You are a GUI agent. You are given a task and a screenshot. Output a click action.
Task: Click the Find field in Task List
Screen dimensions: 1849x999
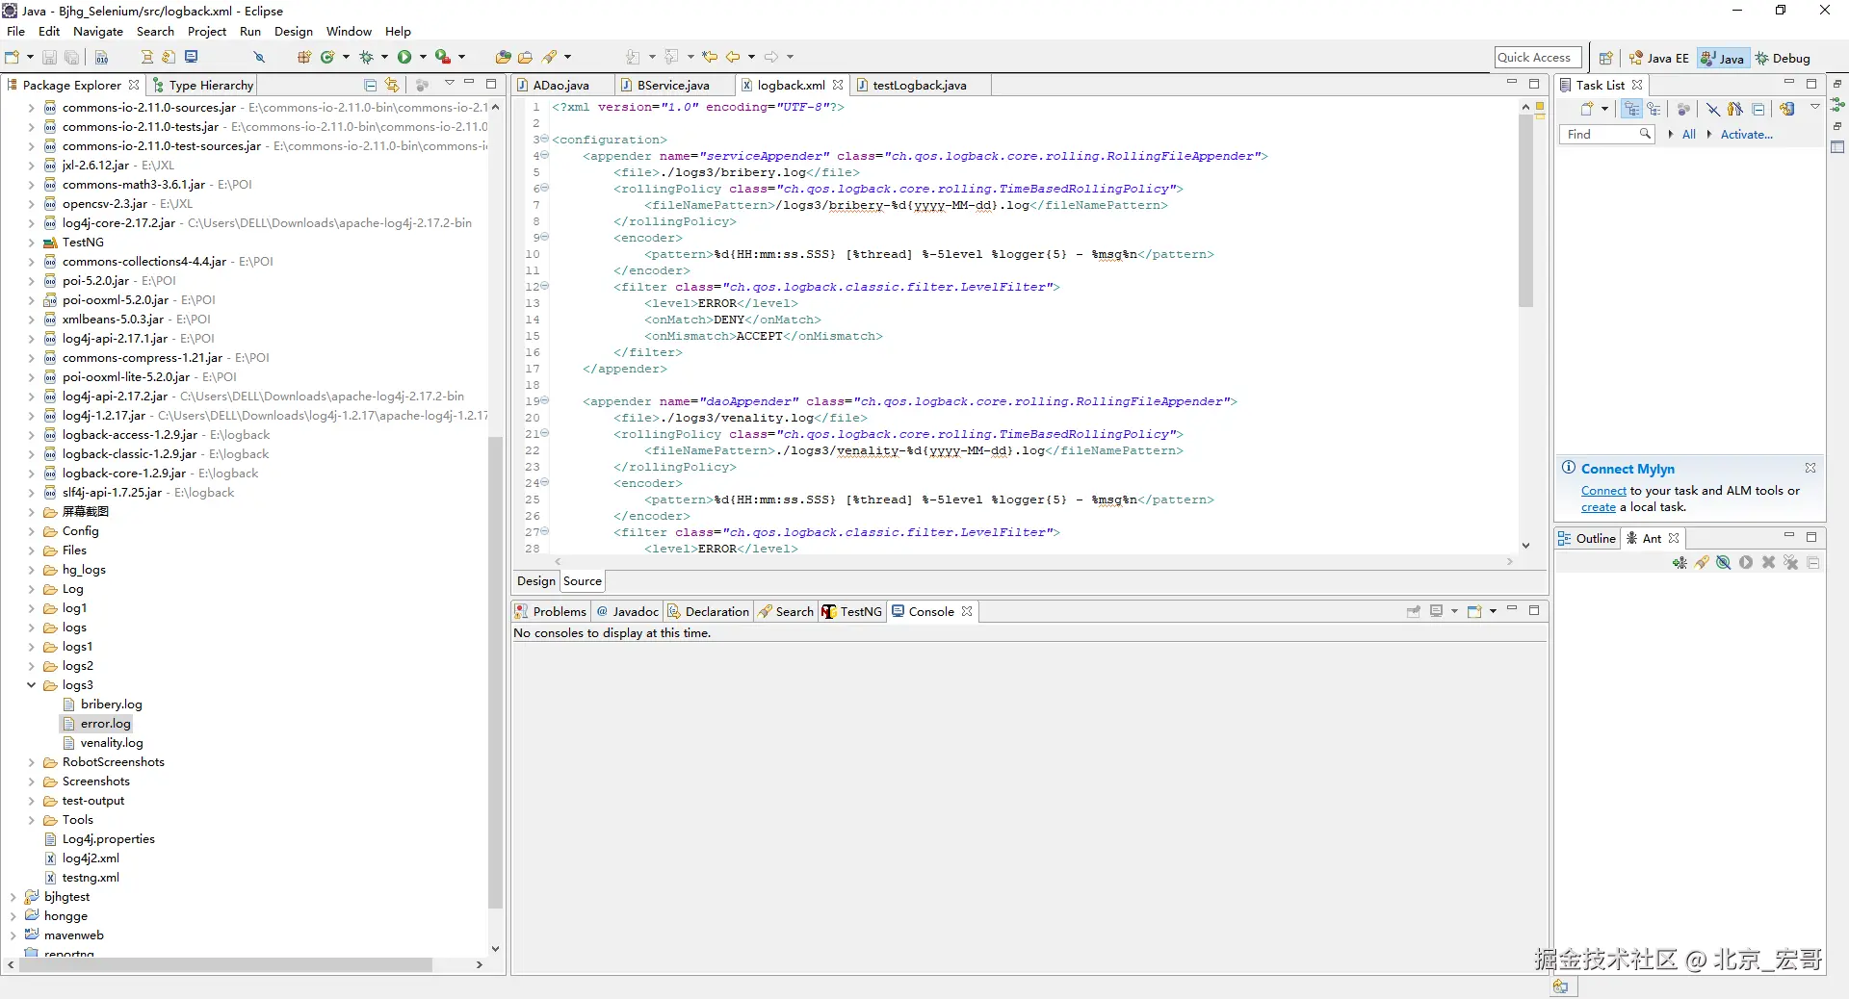point(1598,134)
